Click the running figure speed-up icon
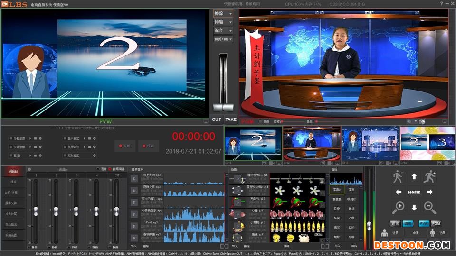 (x=430, y=177)
